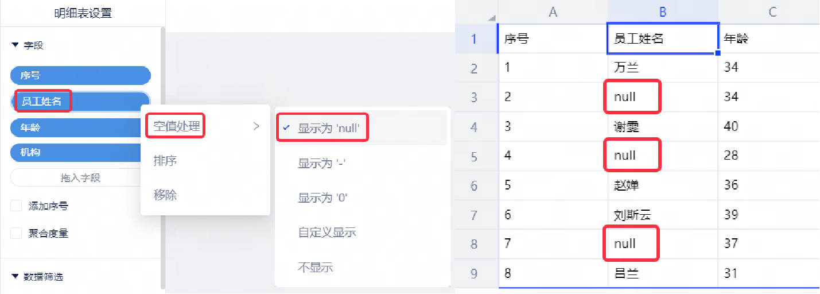Choose 显示为 '0' option
The height and width of the screenshot is (294, 820).
pos(323,198)
